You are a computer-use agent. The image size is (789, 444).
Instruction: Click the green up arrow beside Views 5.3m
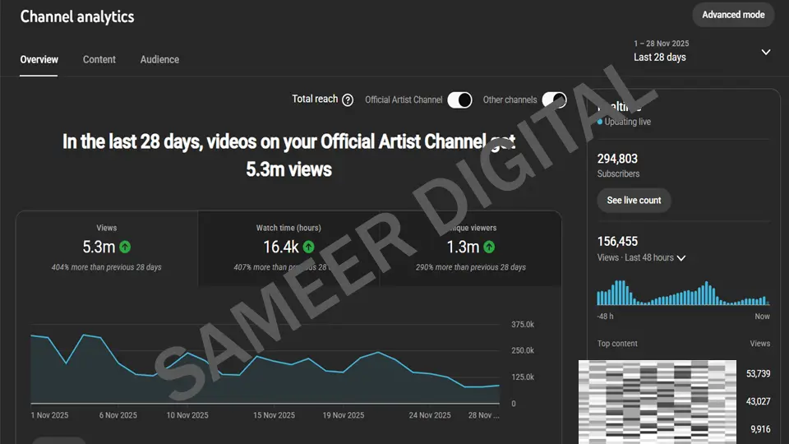pos(125,247)
